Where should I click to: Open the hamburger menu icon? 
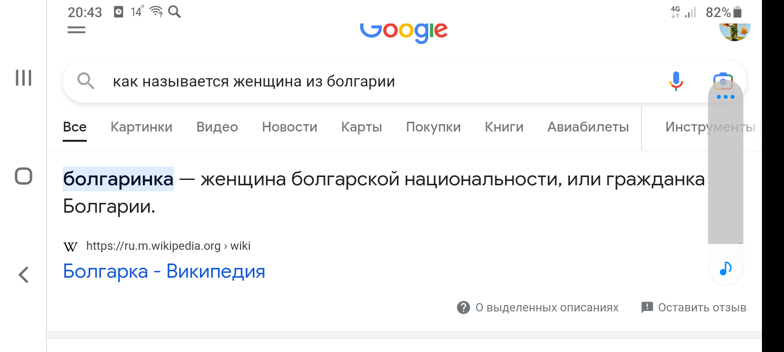pos(76,30)
